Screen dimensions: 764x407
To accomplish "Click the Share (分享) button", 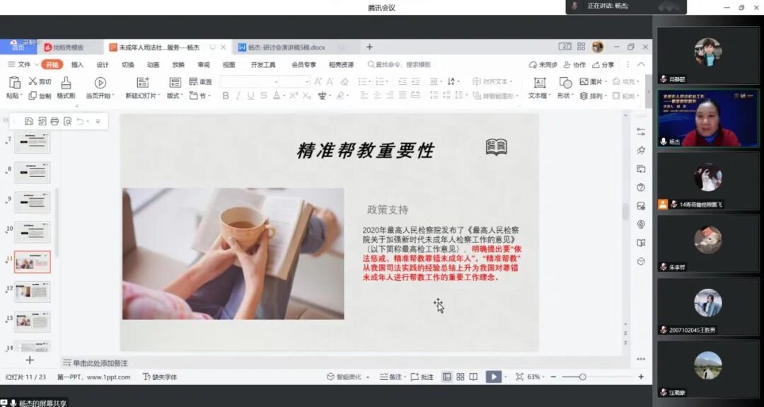I will [603, 64].
